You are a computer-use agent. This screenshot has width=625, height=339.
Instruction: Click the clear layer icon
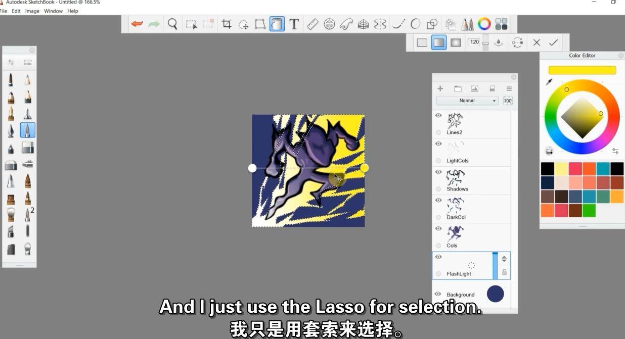[x=492, y=88]
